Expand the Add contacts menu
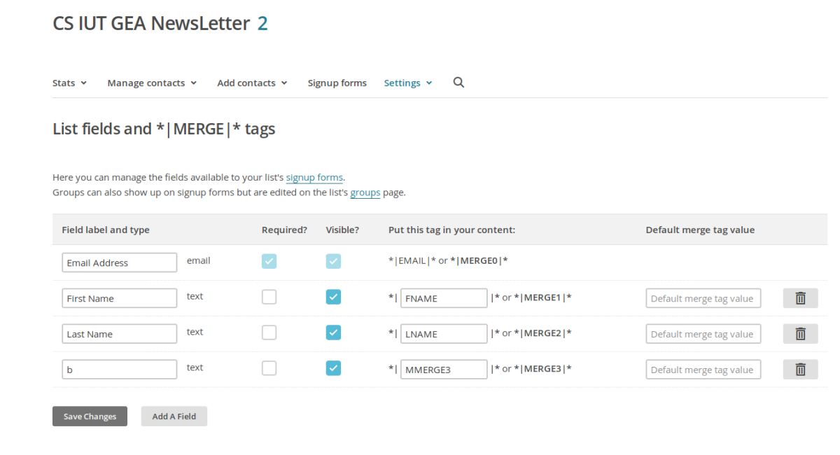This screenshot has height=455, width=840. coord(252,83)
